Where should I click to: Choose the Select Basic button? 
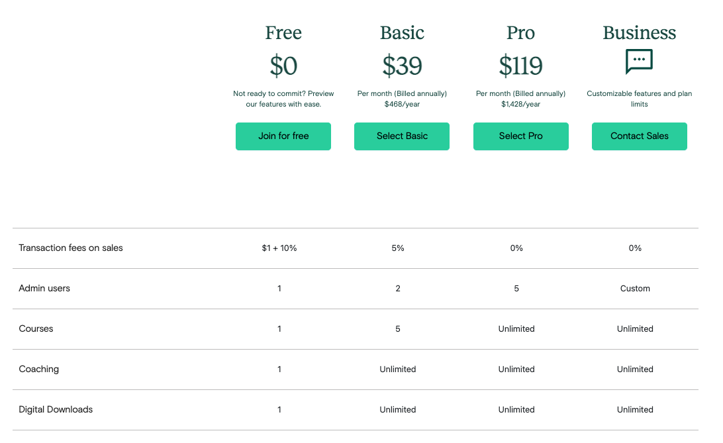click(x=402, y=136)
